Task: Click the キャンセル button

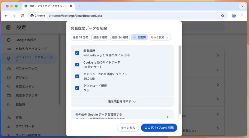Action: point(128,127)
